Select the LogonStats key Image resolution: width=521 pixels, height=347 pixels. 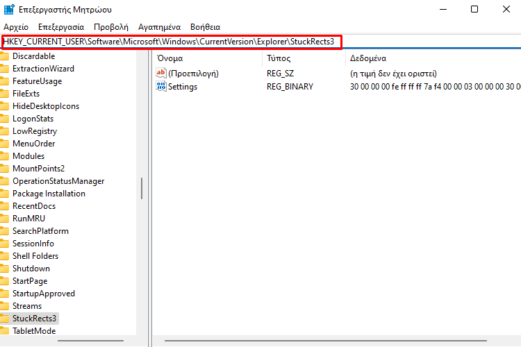33,119
